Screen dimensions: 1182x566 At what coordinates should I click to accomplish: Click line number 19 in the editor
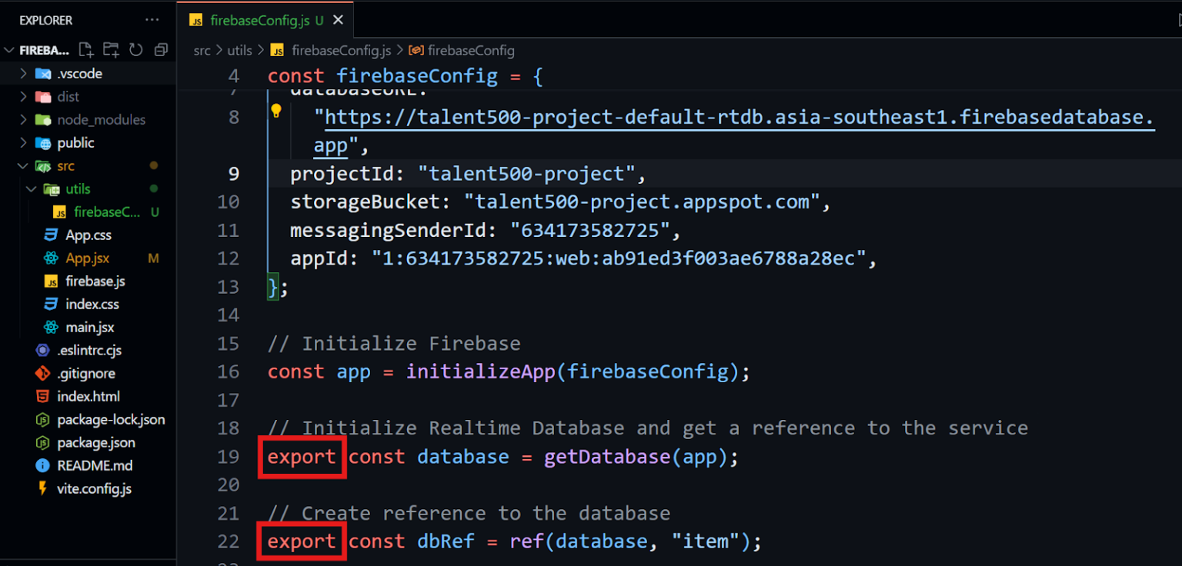[x=229, y=457]
